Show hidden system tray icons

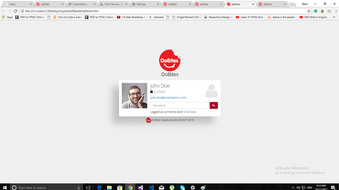[x=293, y=188]
